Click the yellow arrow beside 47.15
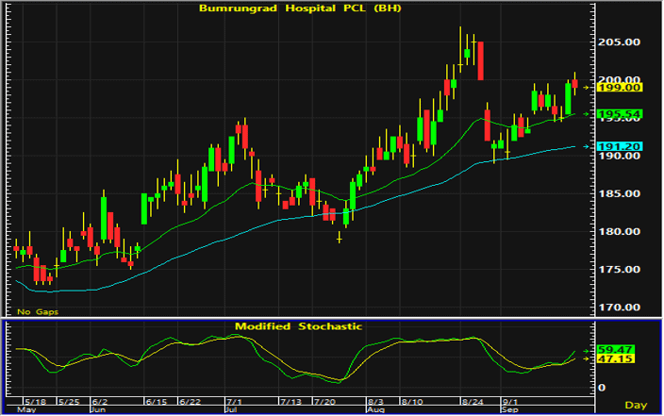664x416 pixels. (587, 359)
